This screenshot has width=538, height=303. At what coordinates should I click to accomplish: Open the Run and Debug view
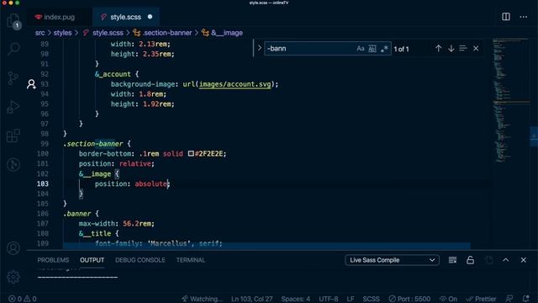coord(13,107)
